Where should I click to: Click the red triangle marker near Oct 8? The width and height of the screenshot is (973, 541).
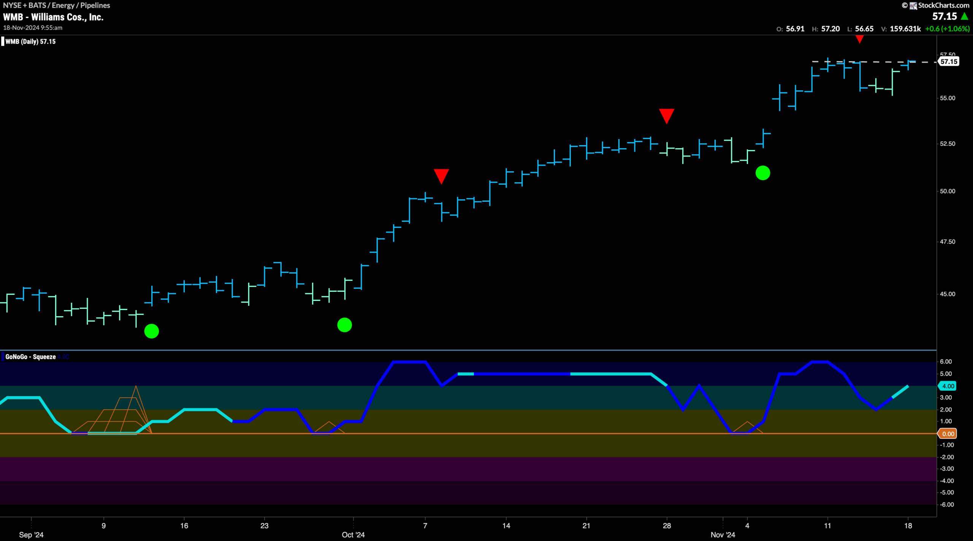441,177
